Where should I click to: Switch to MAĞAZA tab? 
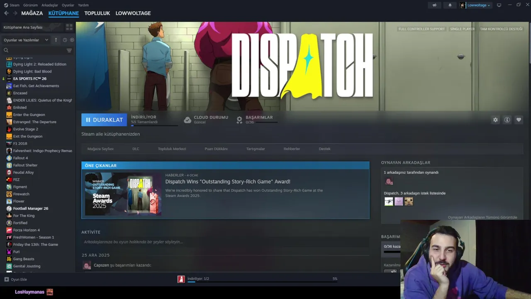click(32, 13)
